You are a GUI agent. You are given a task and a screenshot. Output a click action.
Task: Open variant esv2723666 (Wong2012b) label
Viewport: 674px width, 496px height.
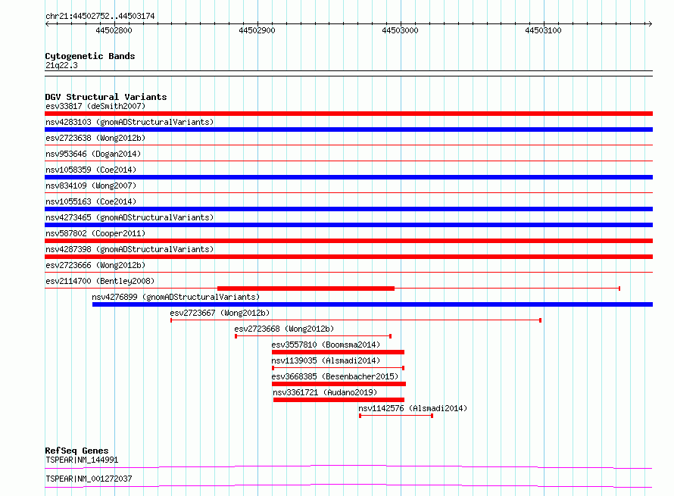[x=95, y=265]
